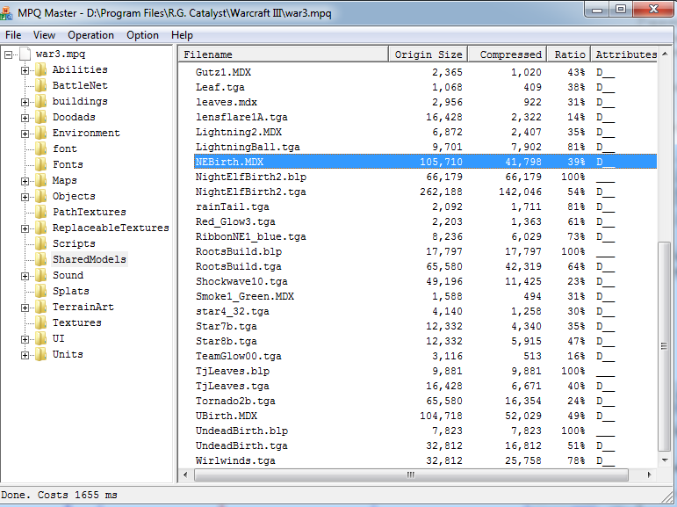This screenshot has width=677, height=507.
Task: Select the Shockwave10.tga file
Action: pyautogui.click(x=241, y=281)
